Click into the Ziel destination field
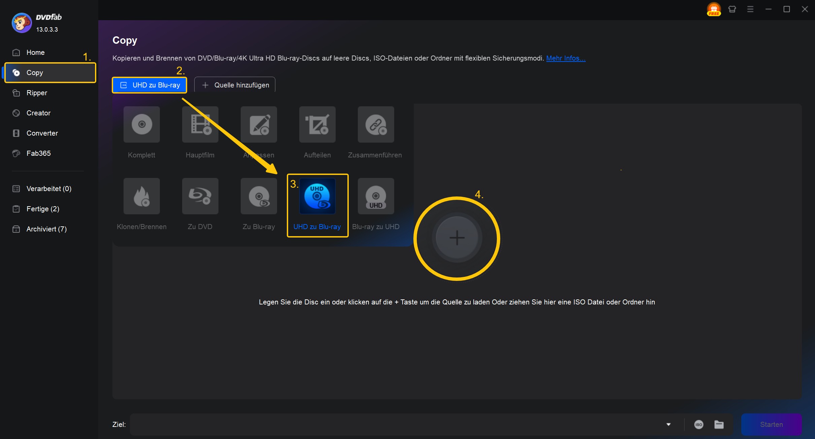Viewport: 815px width, 439px height. click(397, 425)
